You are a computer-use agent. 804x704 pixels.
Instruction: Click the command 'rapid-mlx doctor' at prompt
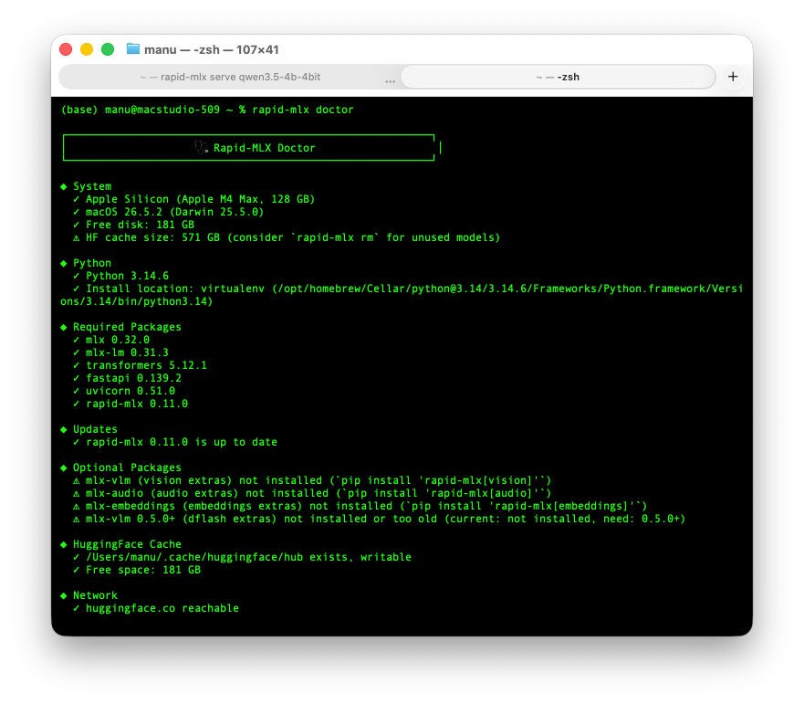(x=302, y=110)
